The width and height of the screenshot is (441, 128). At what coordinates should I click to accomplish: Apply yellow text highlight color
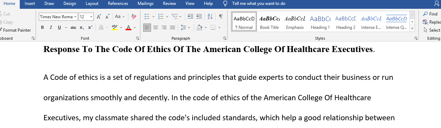point(114,27)
